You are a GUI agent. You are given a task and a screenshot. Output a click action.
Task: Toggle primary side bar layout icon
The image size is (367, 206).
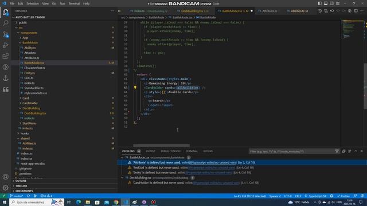pos(320,3)
